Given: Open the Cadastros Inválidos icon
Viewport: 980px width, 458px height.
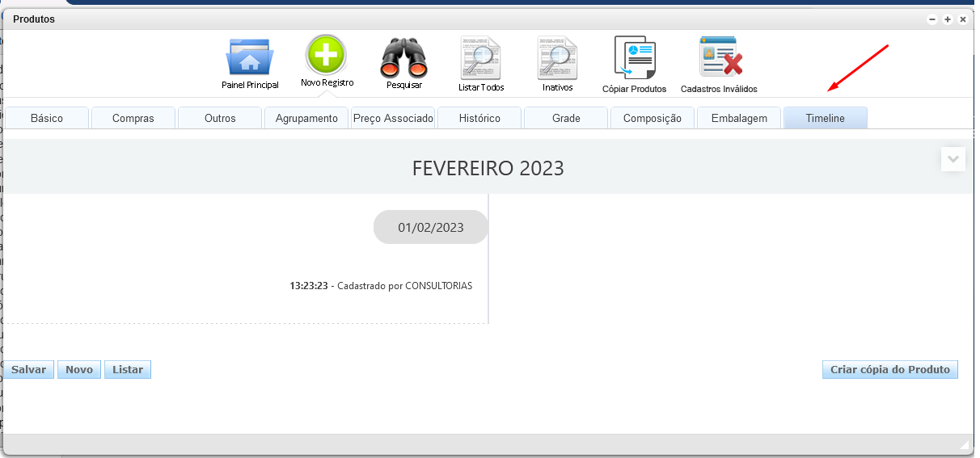Looking at the screenshot, I should [720, 58].
